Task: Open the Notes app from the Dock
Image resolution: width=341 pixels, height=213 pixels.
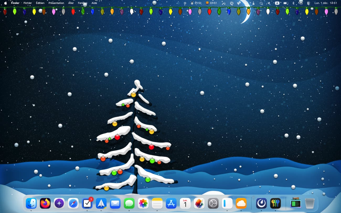Action: [x=157, y=203]
